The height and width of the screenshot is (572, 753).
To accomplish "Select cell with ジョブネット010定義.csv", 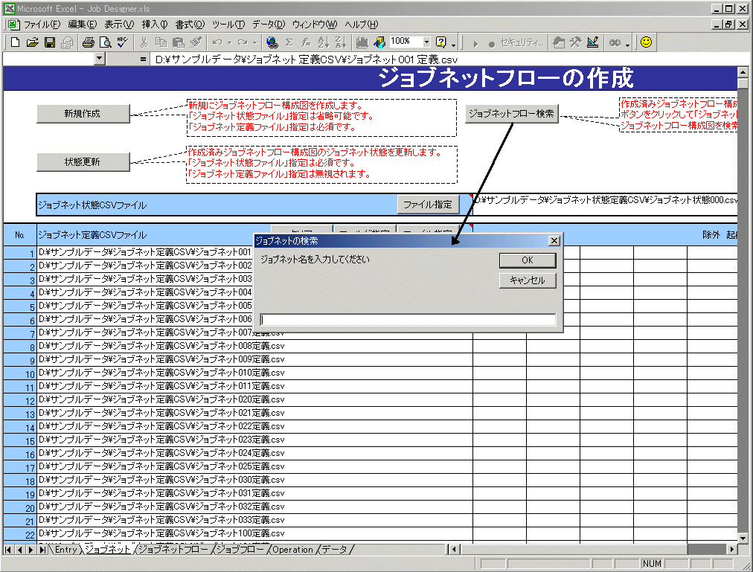I will tap(254, 373).
